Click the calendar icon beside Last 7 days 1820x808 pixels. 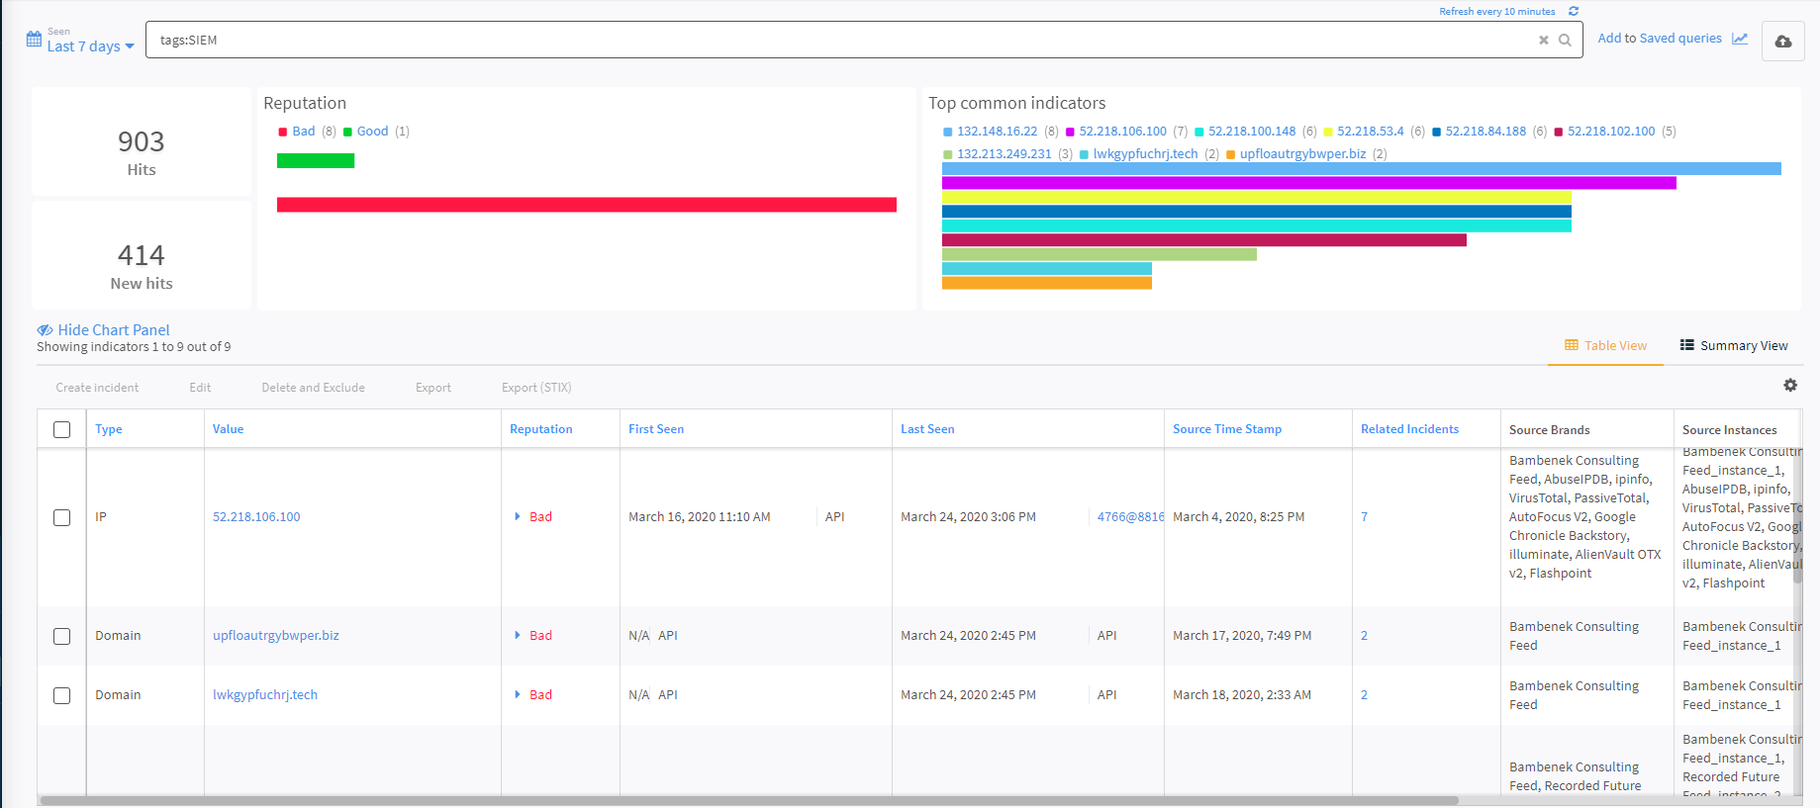pyautogui.click(x=34, y=40)
